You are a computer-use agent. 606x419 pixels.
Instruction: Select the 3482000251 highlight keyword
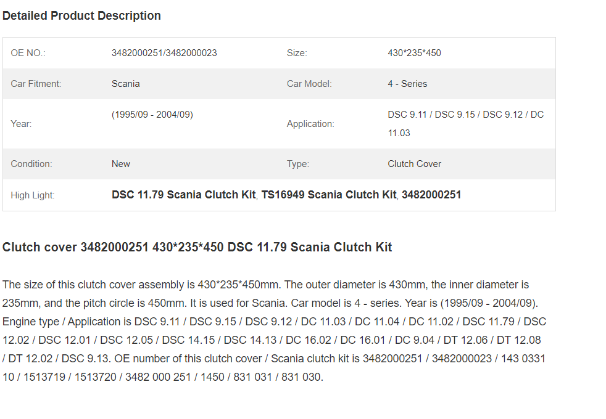[x=431, y=195]
